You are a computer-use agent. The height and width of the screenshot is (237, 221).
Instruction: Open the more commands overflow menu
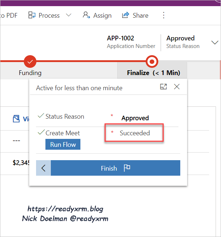(x=164, y=15)
